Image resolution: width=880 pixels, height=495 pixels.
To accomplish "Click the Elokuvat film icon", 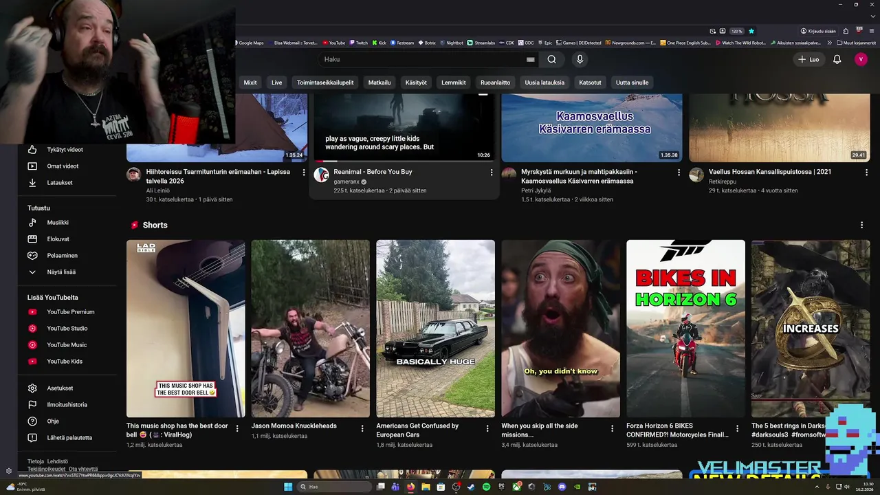I will 32,239.
